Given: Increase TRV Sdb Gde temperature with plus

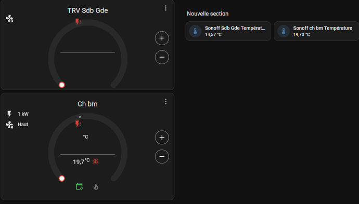Looking at the screenshot, I should pyautogui.click(x=162, y=38).
